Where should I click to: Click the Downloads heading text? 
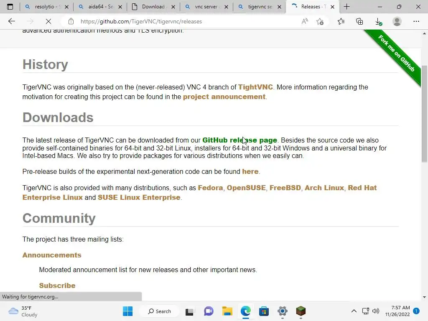pyautogui.click(x=58, y=117)
